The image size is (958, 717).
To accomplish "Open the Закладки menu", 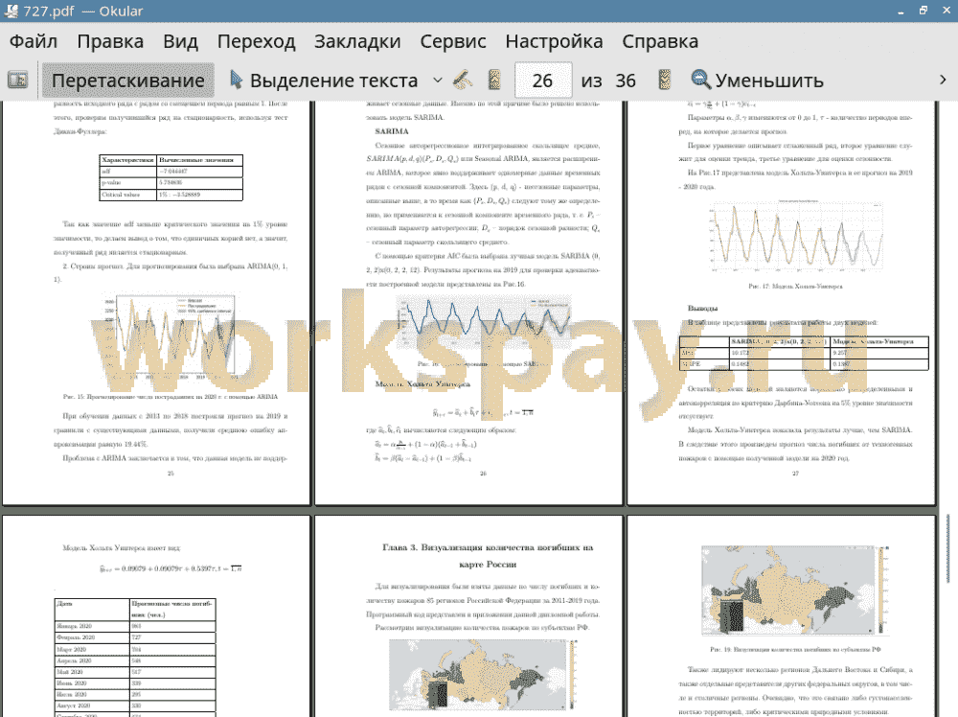I will [x=357, y=41].
